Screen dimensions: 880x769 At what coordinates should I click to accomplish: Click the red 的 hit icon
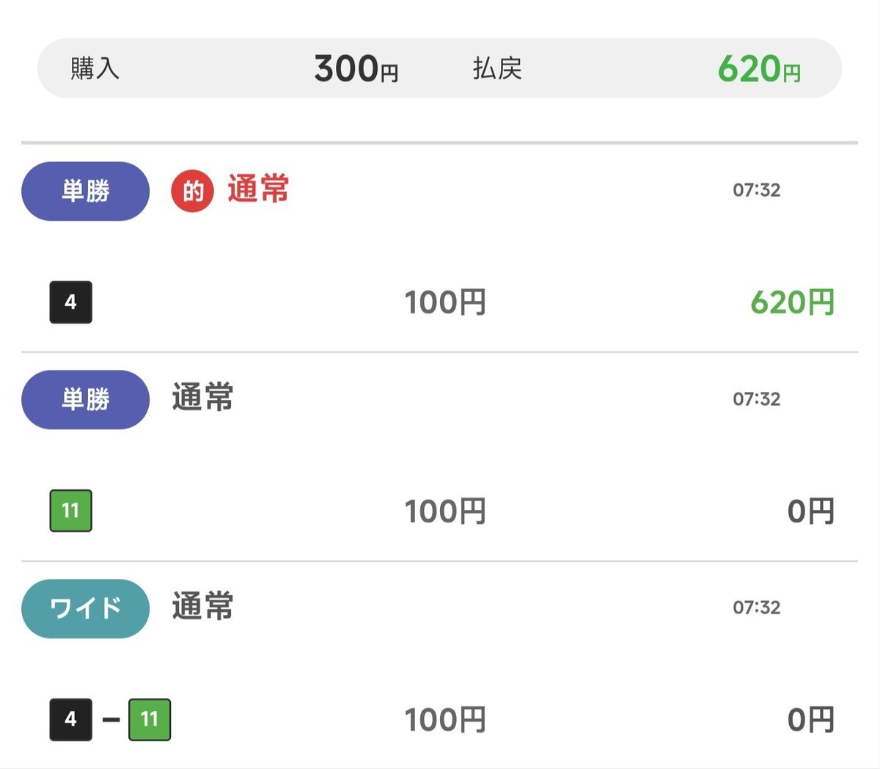click(192, 192)
